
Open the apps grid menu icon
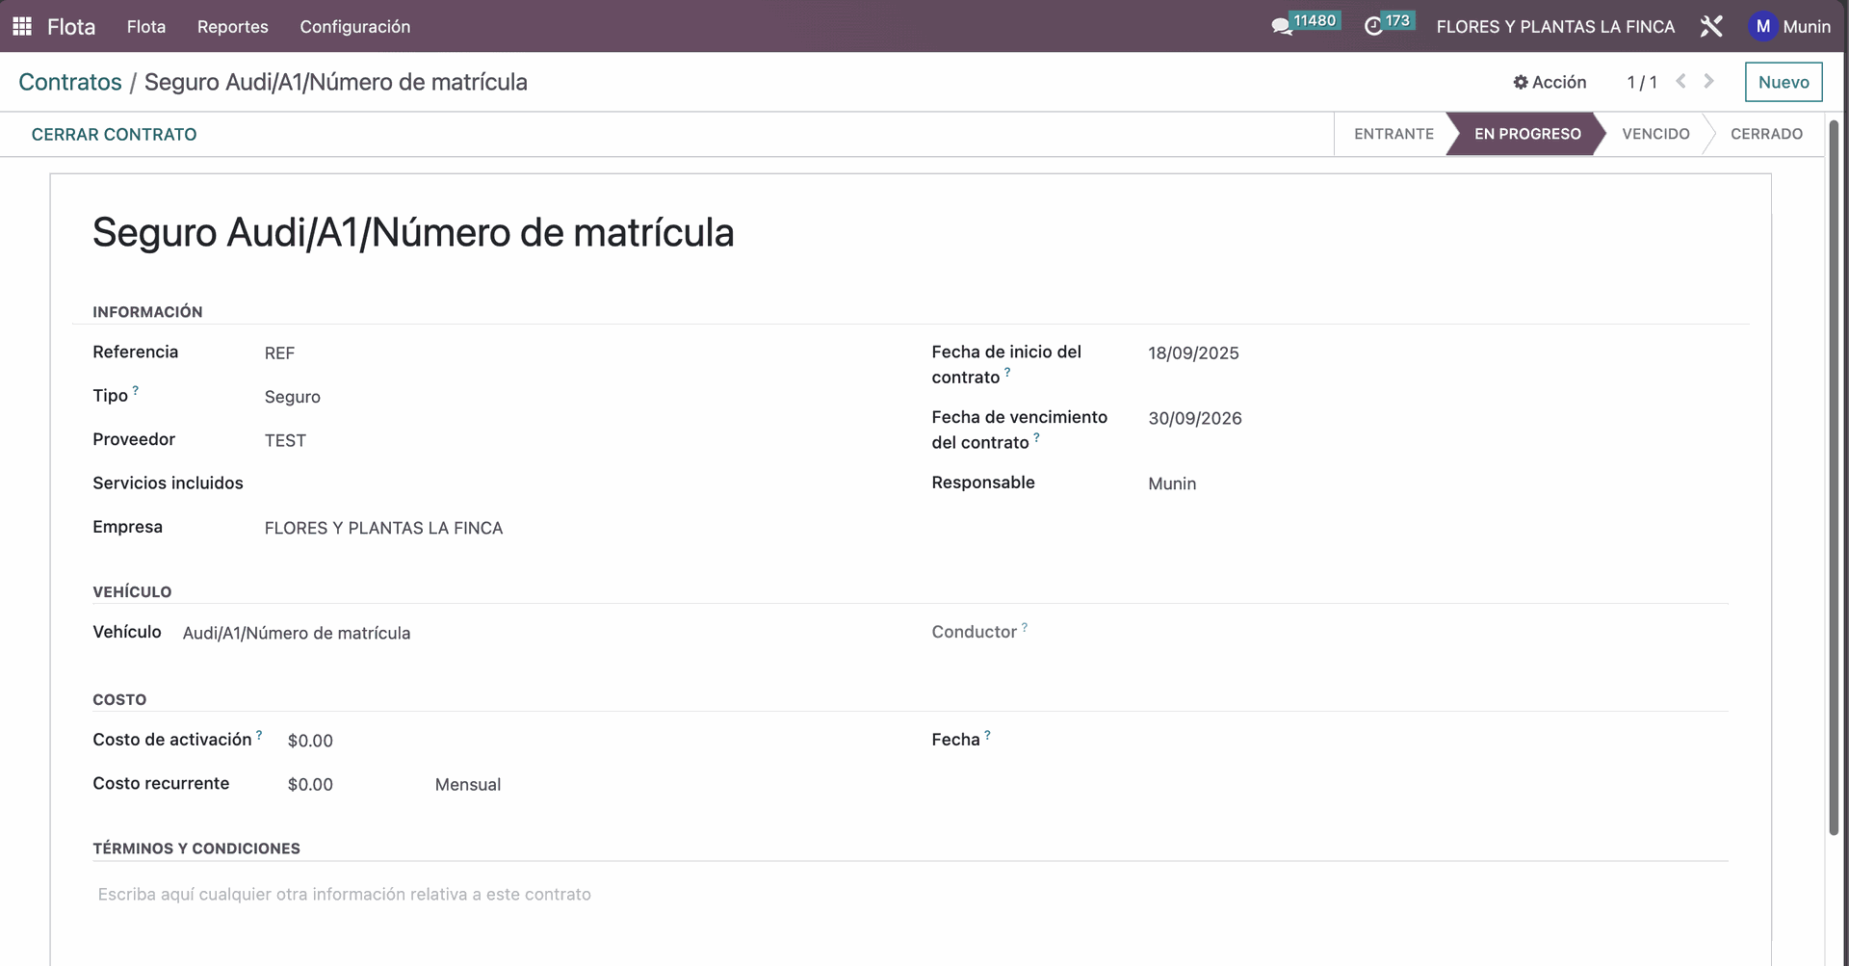[x=22, y=26]
